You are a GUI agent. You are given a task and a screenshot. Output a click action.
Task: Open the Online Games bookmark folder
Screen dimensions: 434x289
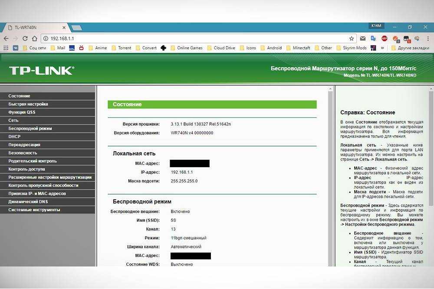[x=186, y=48]
